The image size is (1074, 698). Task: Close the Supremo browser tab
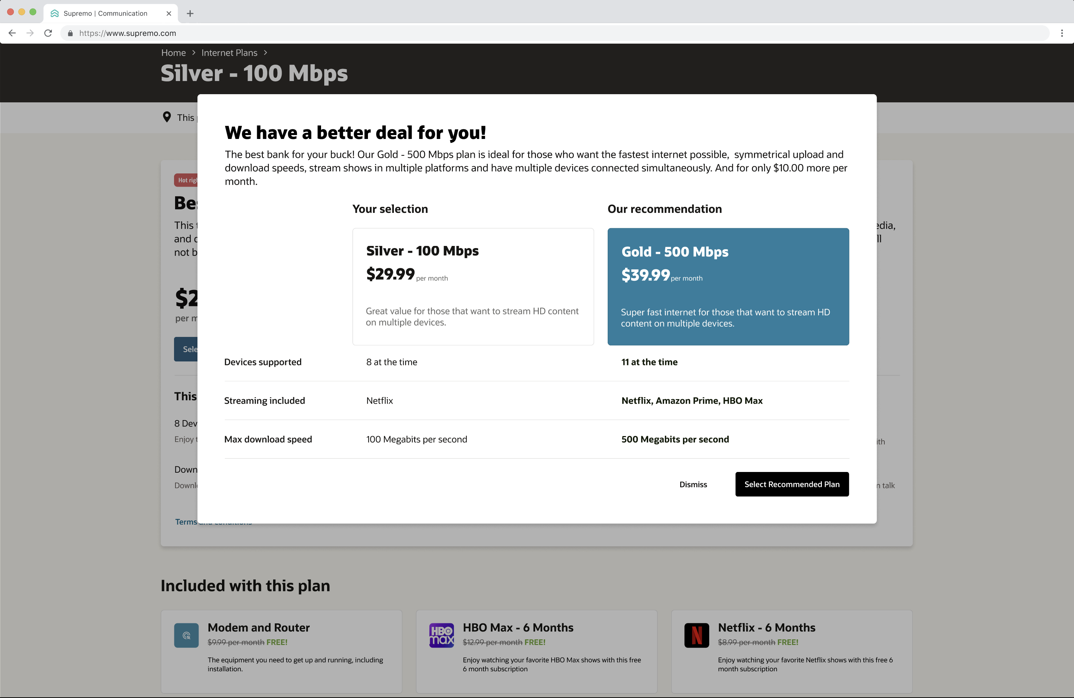[169, 14]
